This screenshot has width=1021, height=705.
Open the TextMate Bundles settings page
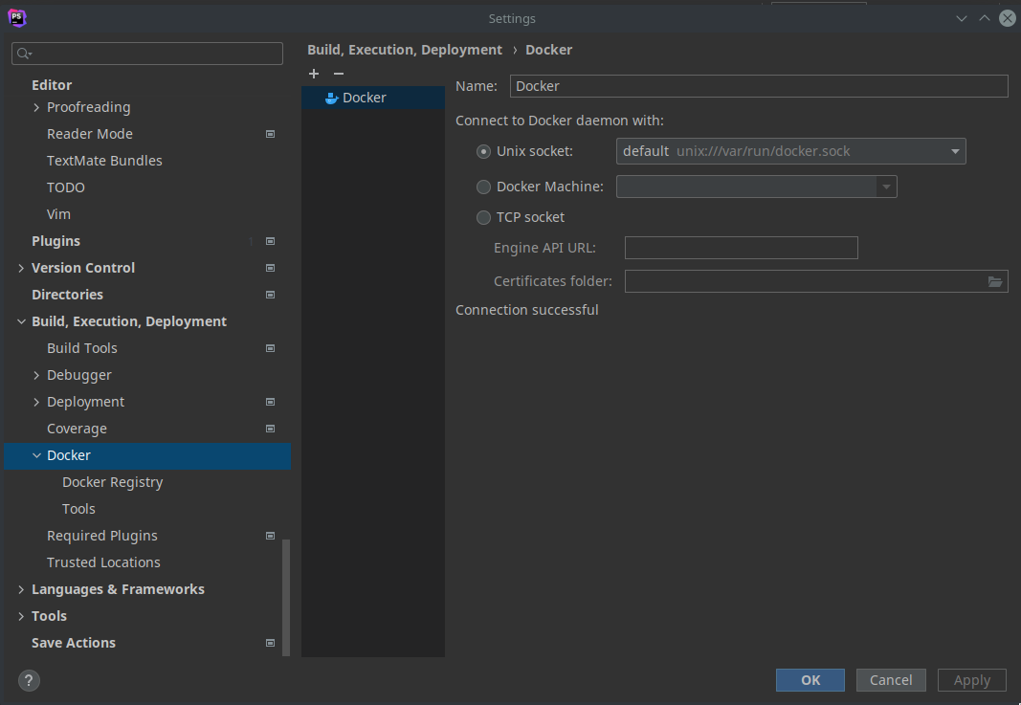[104, 160]
